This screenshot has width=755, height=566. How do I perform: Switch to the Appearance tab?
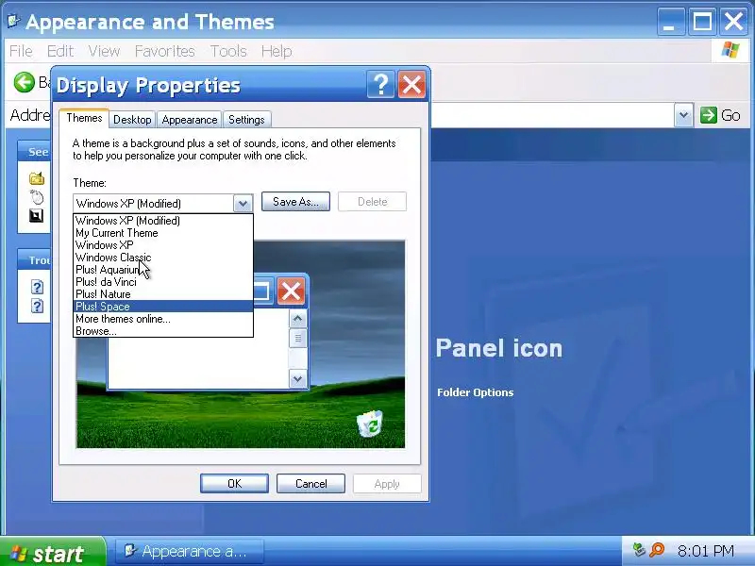point(190,120)
